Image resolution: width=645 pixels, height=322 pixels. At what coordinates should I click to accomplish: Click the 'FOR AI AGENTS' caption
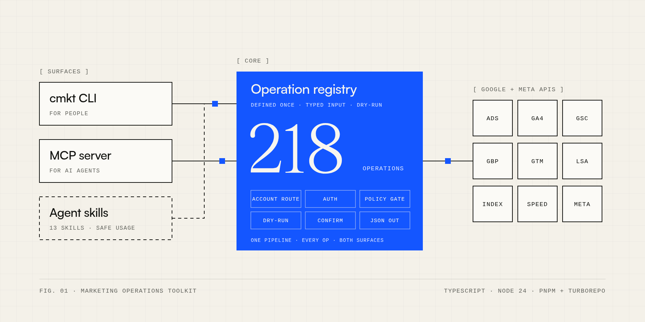click(75, 171)
